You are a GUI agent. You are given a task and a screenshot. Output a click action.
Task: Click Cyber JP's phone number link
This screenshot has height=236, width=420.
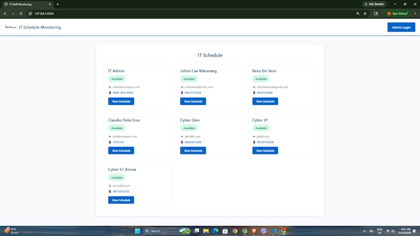265,142
